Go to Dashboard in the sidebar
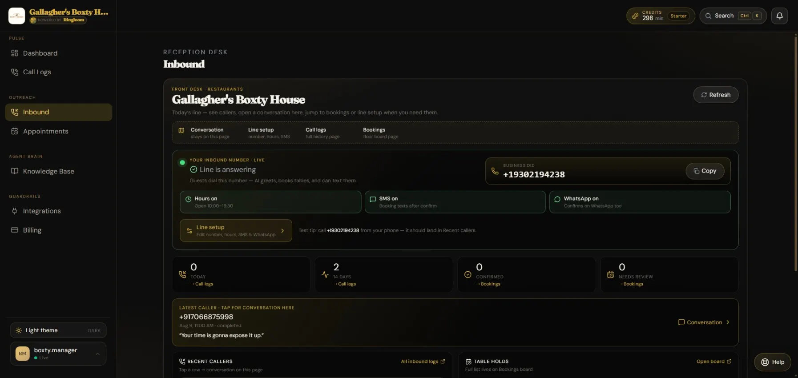This screenshot has height=378, width=798. coord(58,53)
